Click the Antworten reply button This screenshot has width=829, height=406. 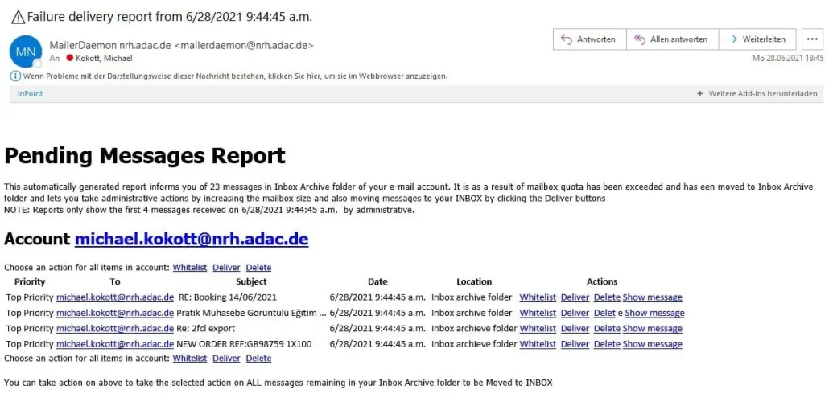pos(589,39)
